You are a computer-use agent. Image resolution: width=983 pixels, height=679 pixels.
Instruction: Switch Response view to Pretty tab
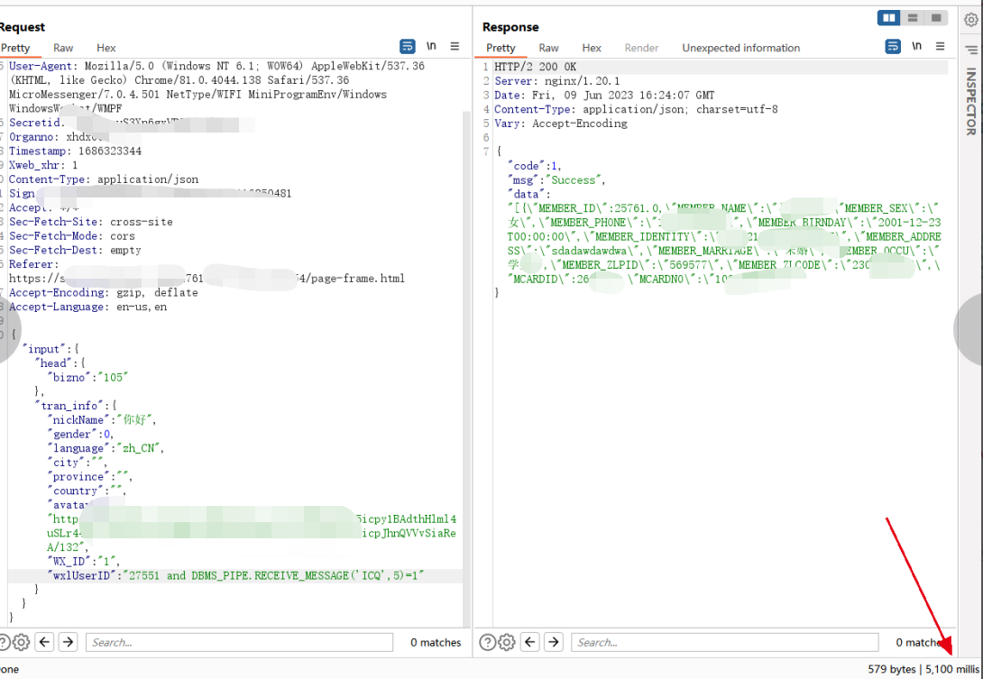pyautogui.click(x=501, y=48)
